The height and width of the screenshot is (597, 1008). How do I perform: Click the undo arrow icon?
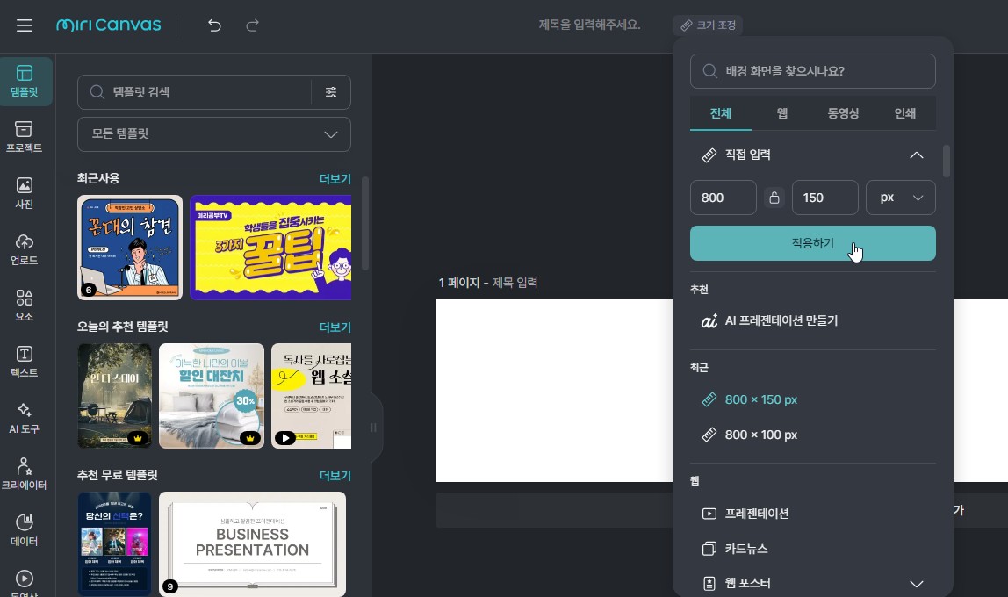pyautogui.click(x=213, y=25)
